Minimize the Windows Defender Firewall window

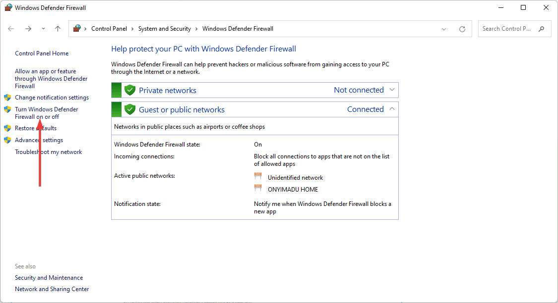tap(501, 7)
